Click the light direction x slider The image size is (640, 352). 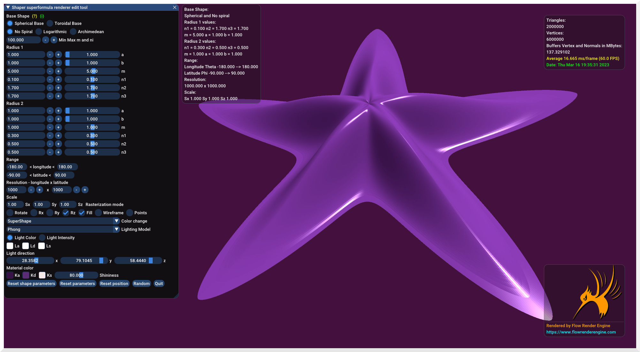(30, 260)
